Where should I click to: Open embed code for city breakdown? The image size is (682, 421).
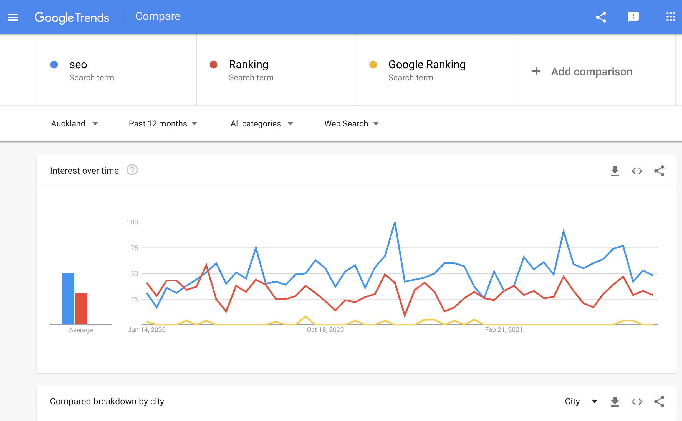pos(637,401)
